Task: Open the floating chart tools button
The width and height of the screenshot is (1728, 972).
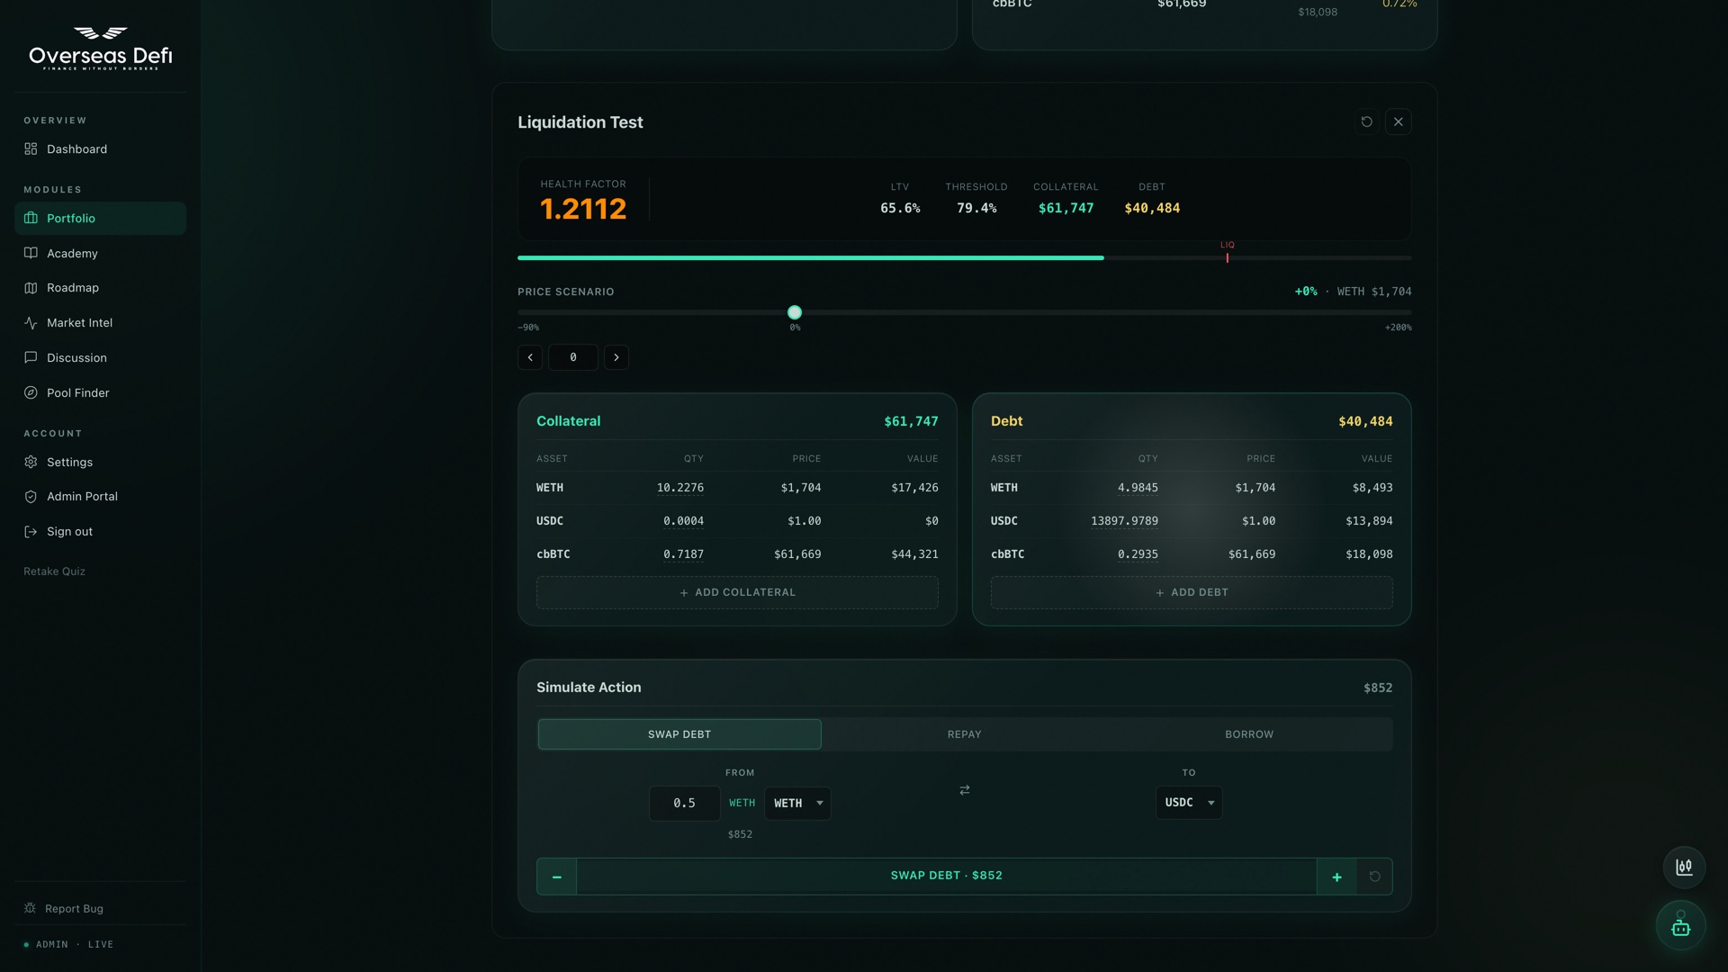Action: click(1684, 868)
